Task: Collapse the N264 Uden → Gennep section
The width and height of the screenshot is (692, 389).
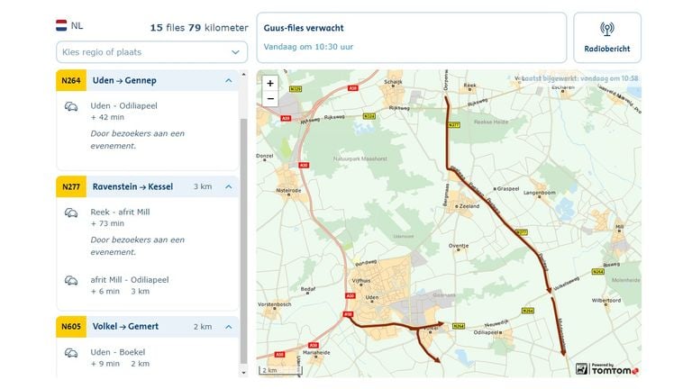Action: 229,81
